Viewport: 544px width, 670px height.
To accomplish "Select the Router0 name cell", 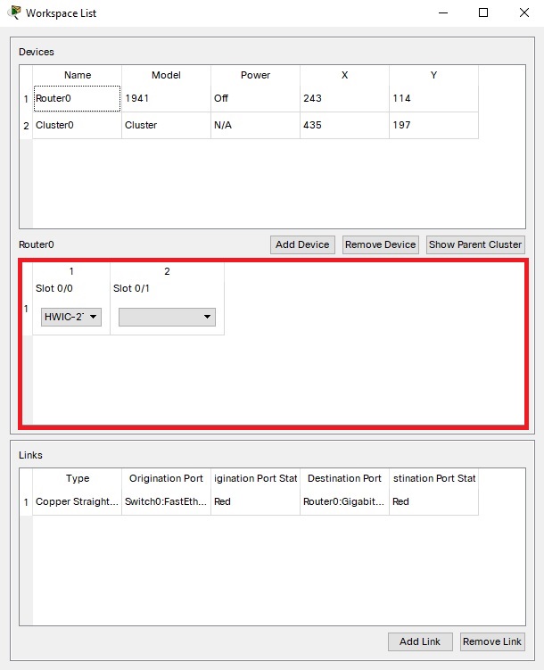I will tap(78, 99).
